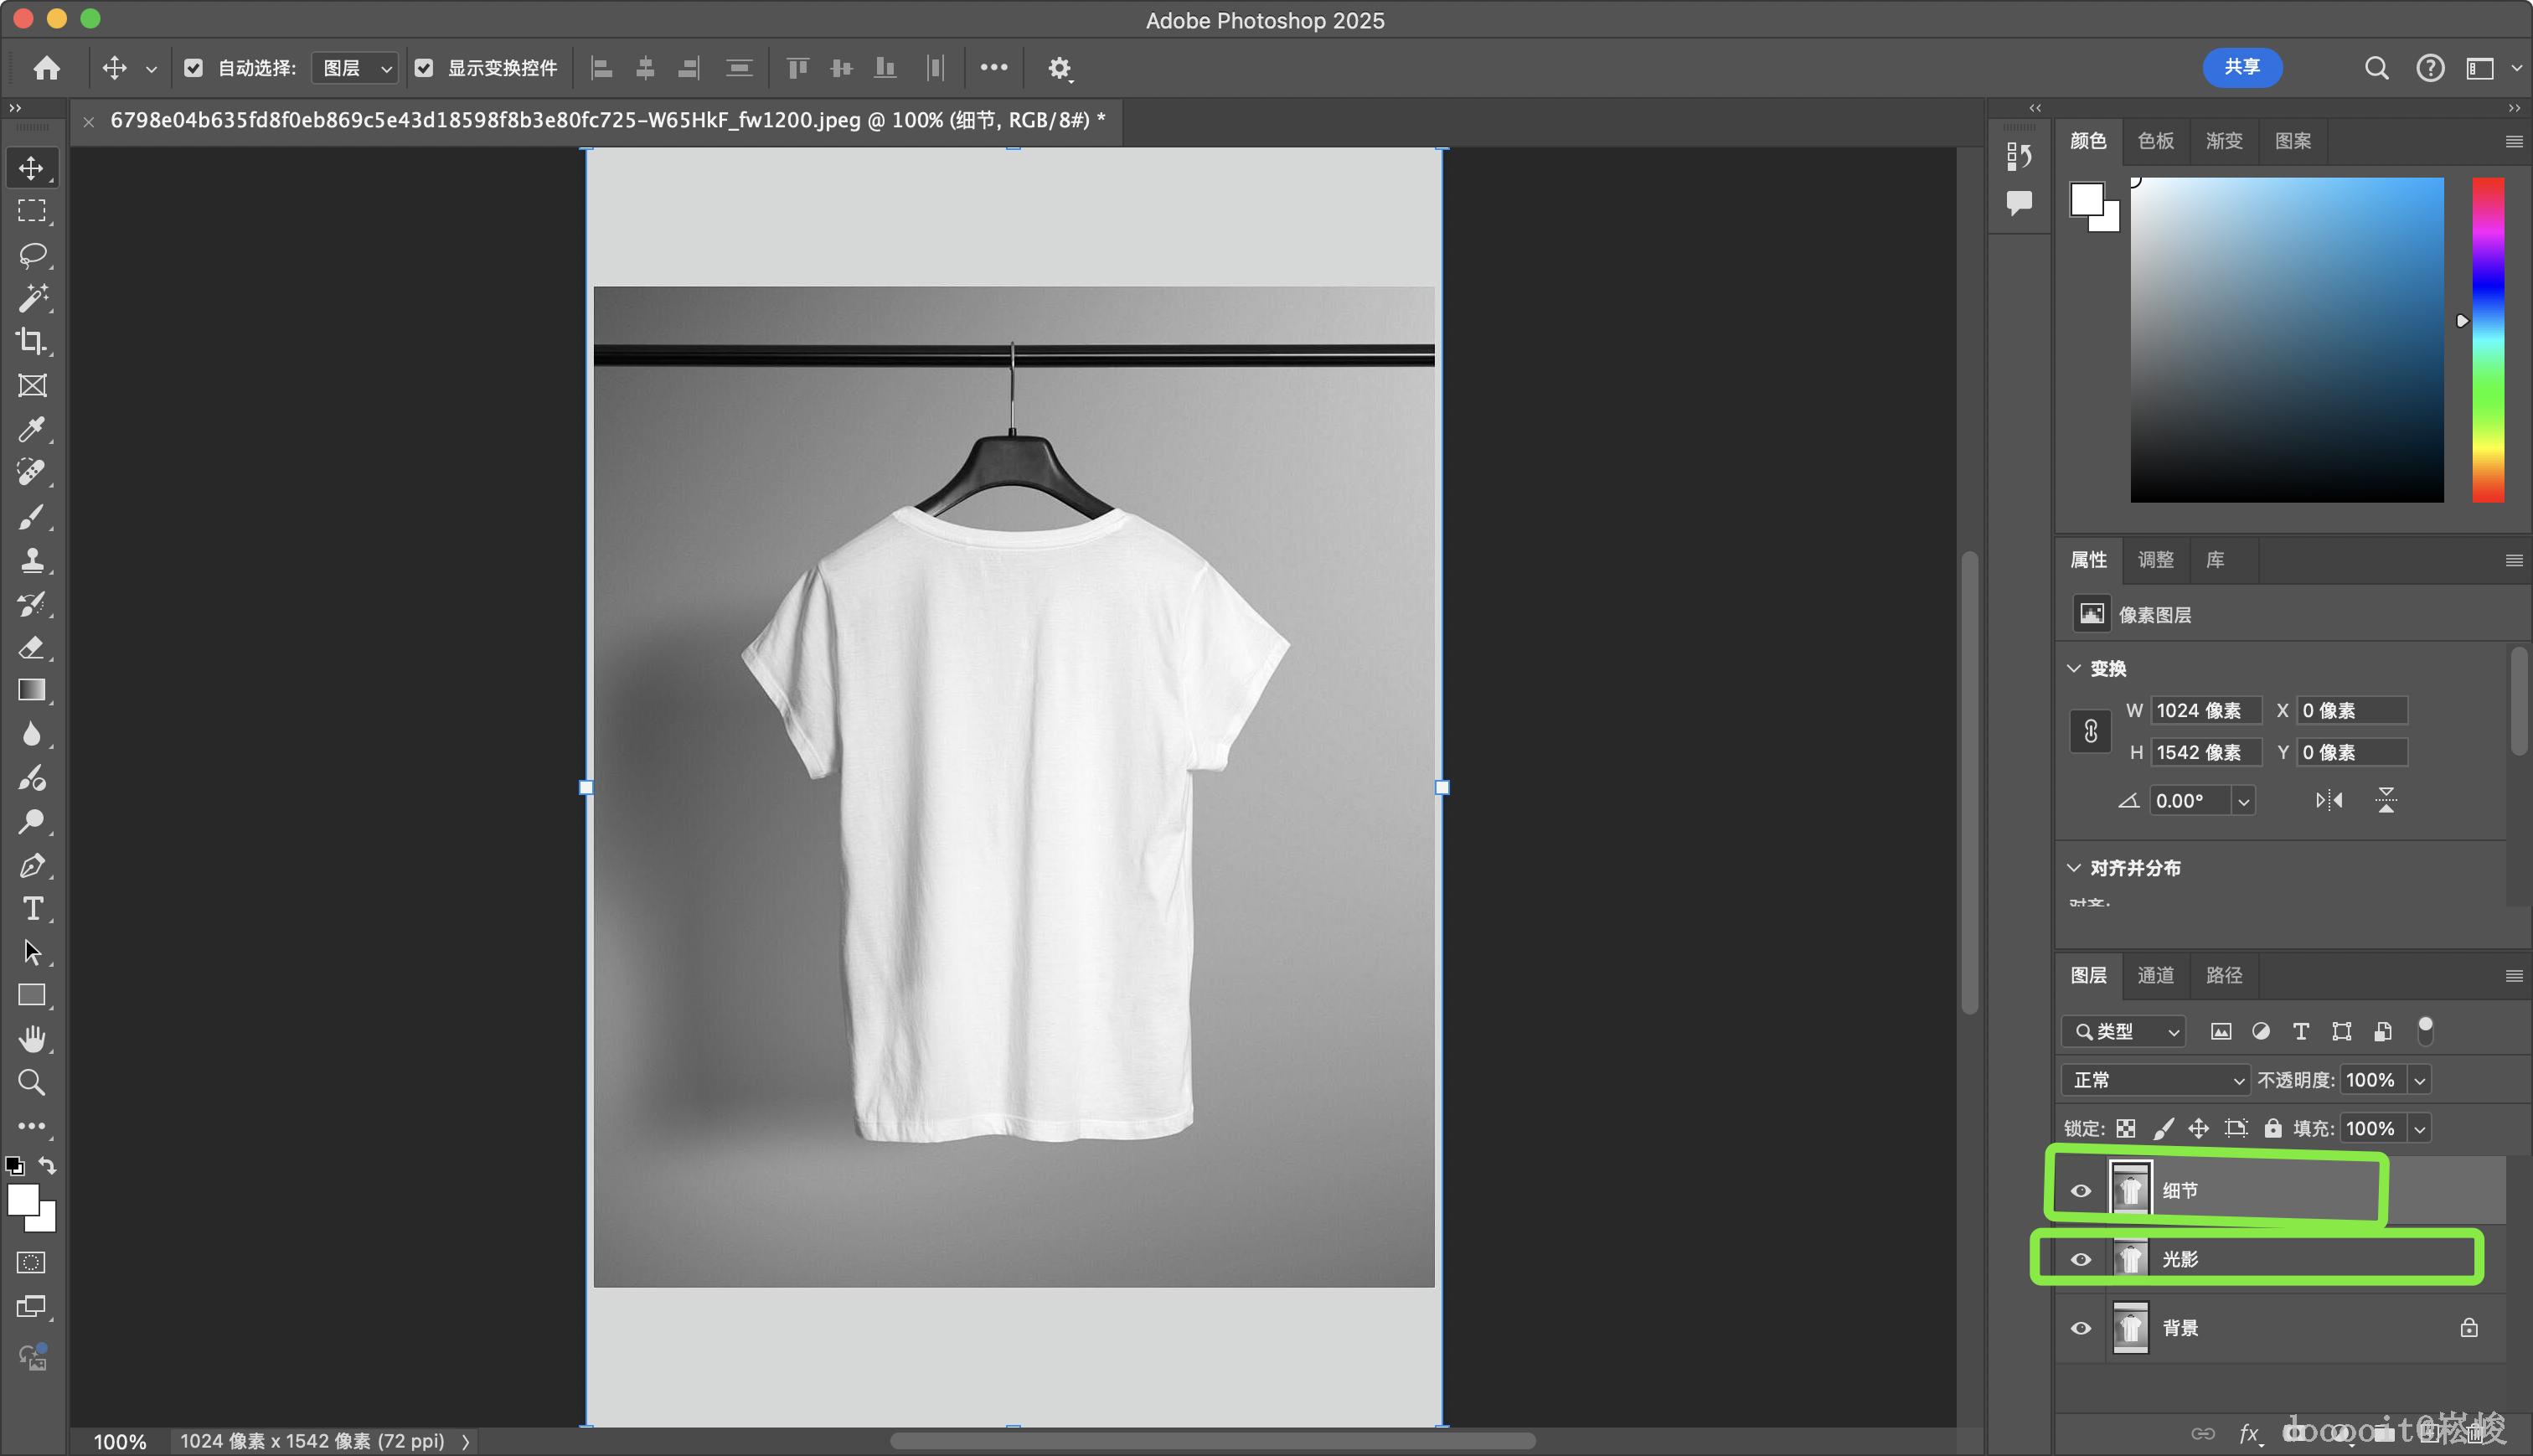This screenshot has height=1456, width=2533.
Task: Uncheck the 自动选择 checkbox
Action: 194,68
